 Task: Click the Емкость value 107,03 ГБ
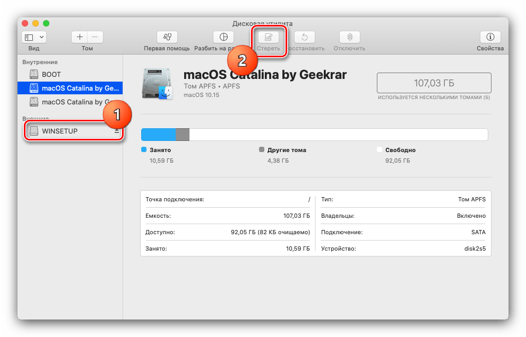297,216
